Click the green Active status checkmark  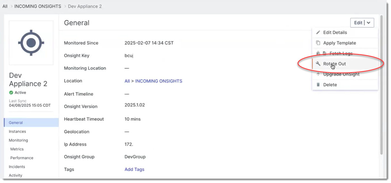[11, 93]
